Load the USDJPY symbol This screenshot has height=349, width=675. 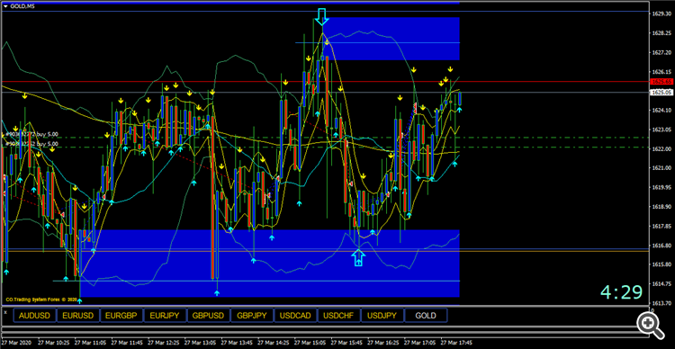(x=382, y=316)
